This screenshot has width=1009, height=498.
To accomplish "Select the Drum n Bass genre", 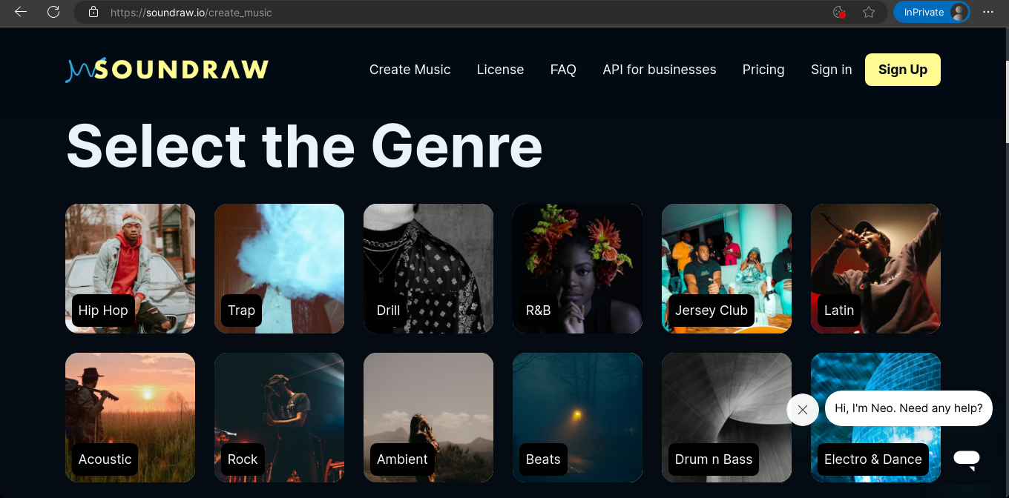I will click(x=726, y=417).
